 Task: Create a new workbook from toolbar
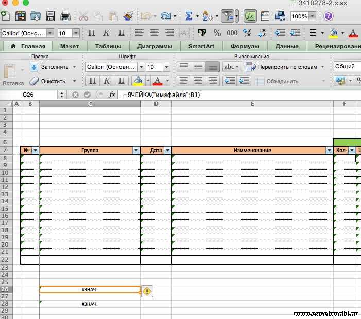(x=5, y=16)
